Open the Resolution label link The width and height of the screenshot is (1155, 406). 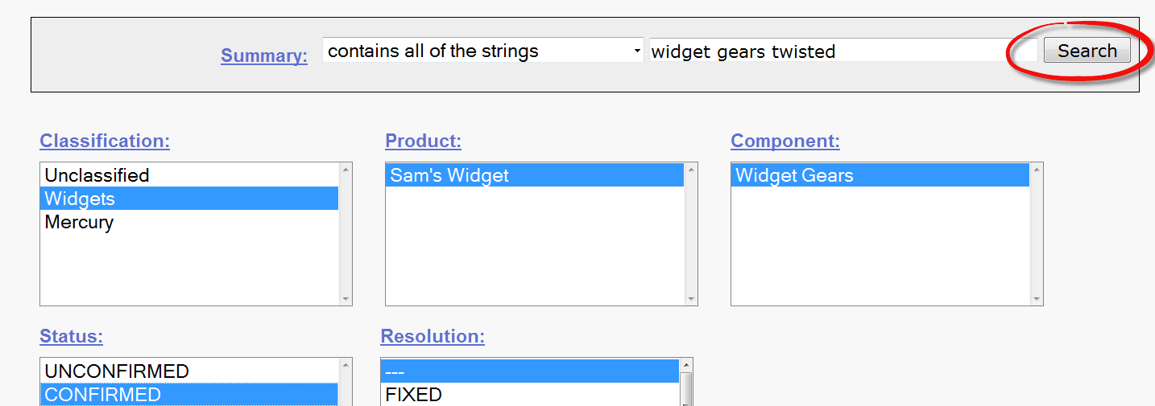pyautogui.click(x=433, y=336)
